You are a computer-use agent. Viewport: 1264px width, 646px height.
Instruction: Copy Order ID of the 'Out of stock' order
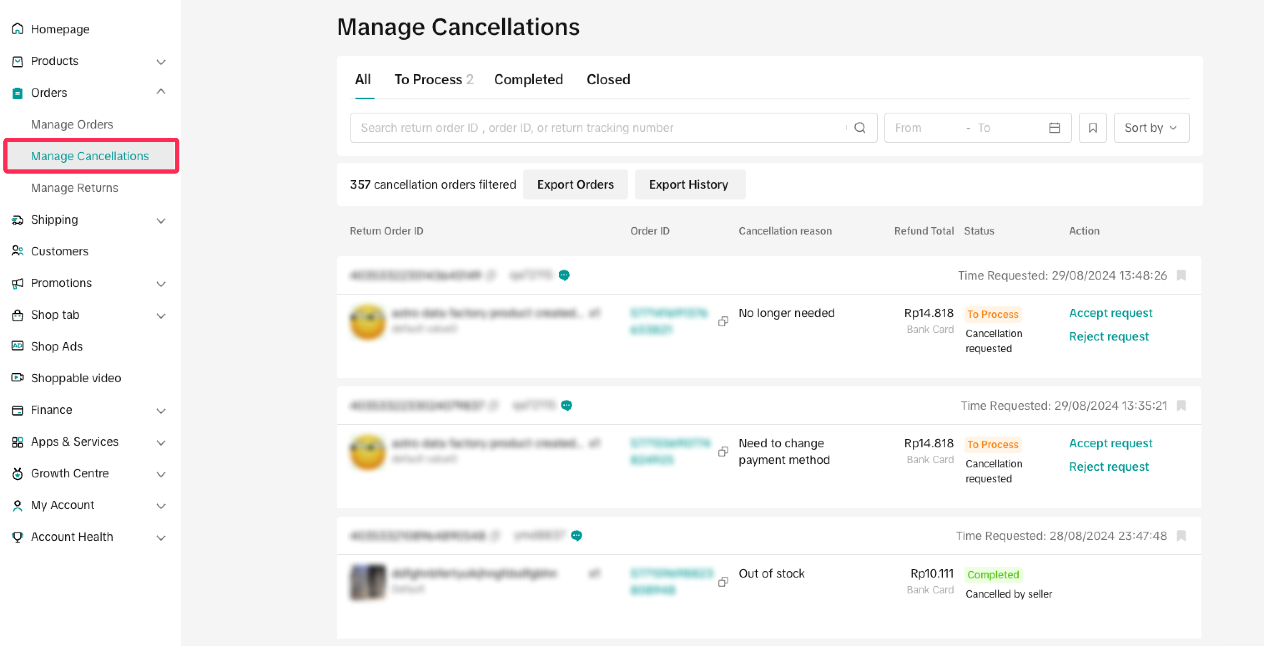click(723, 582)
